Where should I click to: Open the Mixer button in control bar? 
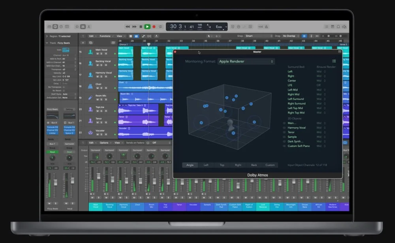point(83,26)
